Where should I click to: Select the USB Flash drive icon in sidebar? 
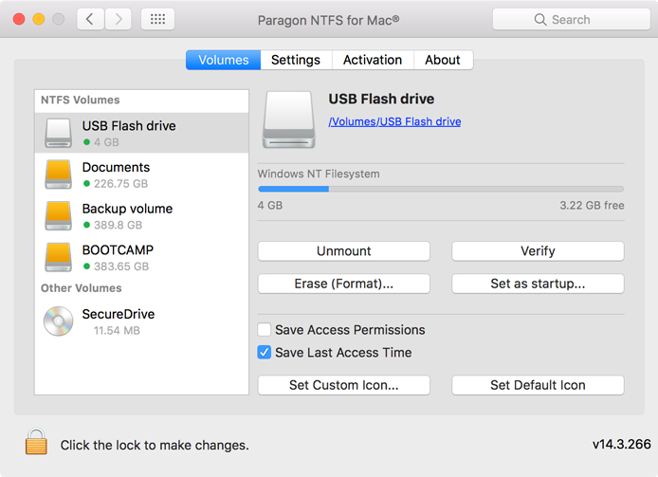(x=58, y=133)
